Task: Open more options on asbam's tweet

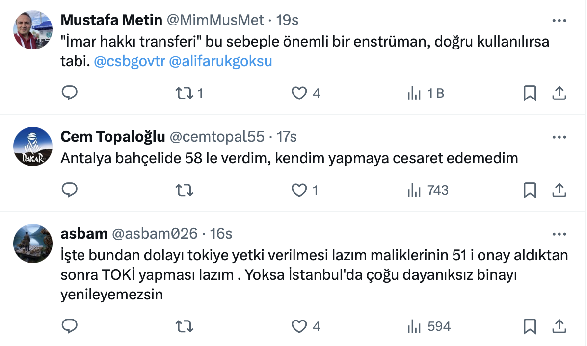Action: tap(560, 234)
